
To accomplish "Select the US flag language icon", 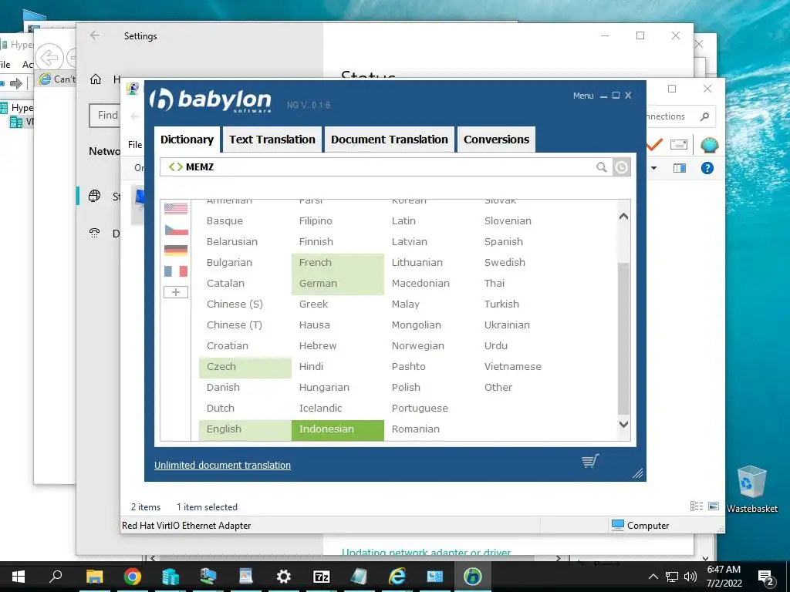I will click(x=176, y=208).
